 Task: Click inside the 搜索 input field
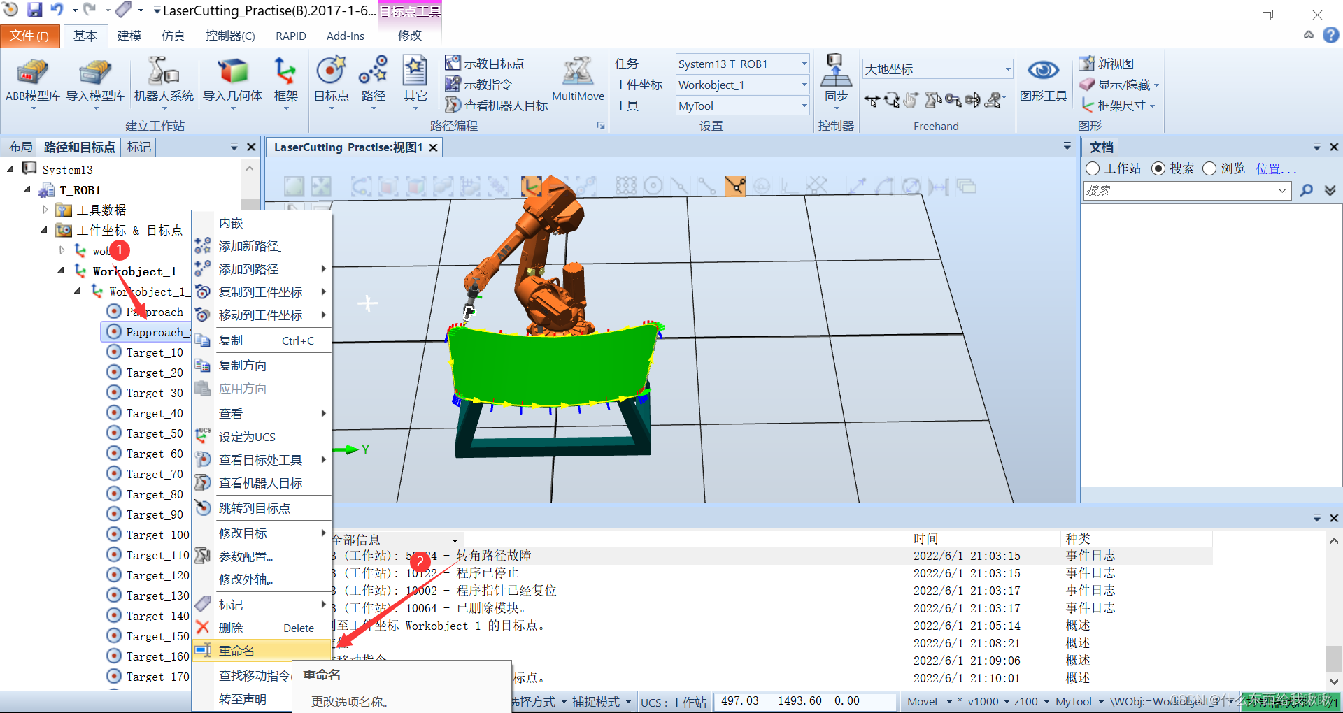1179,190
